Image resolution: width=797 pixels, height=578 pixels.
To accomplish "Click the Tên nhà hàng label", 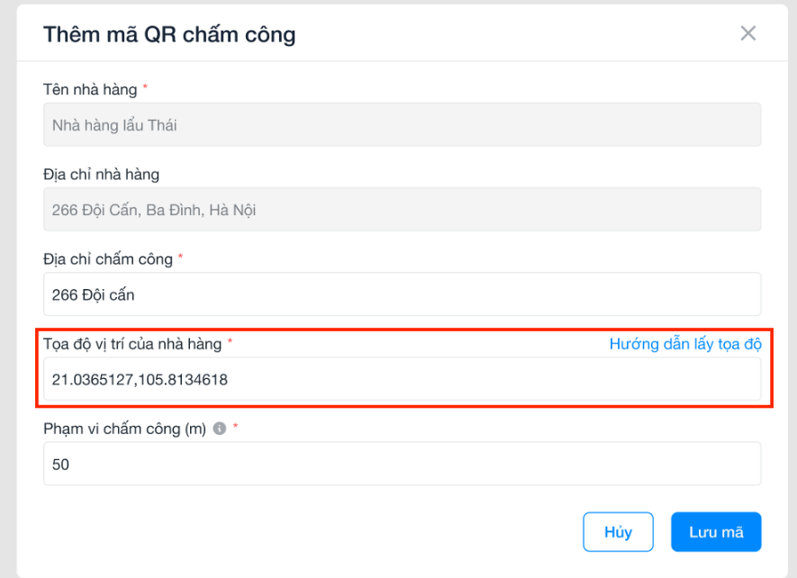I will pyautogui.click(x=90, y=89).
